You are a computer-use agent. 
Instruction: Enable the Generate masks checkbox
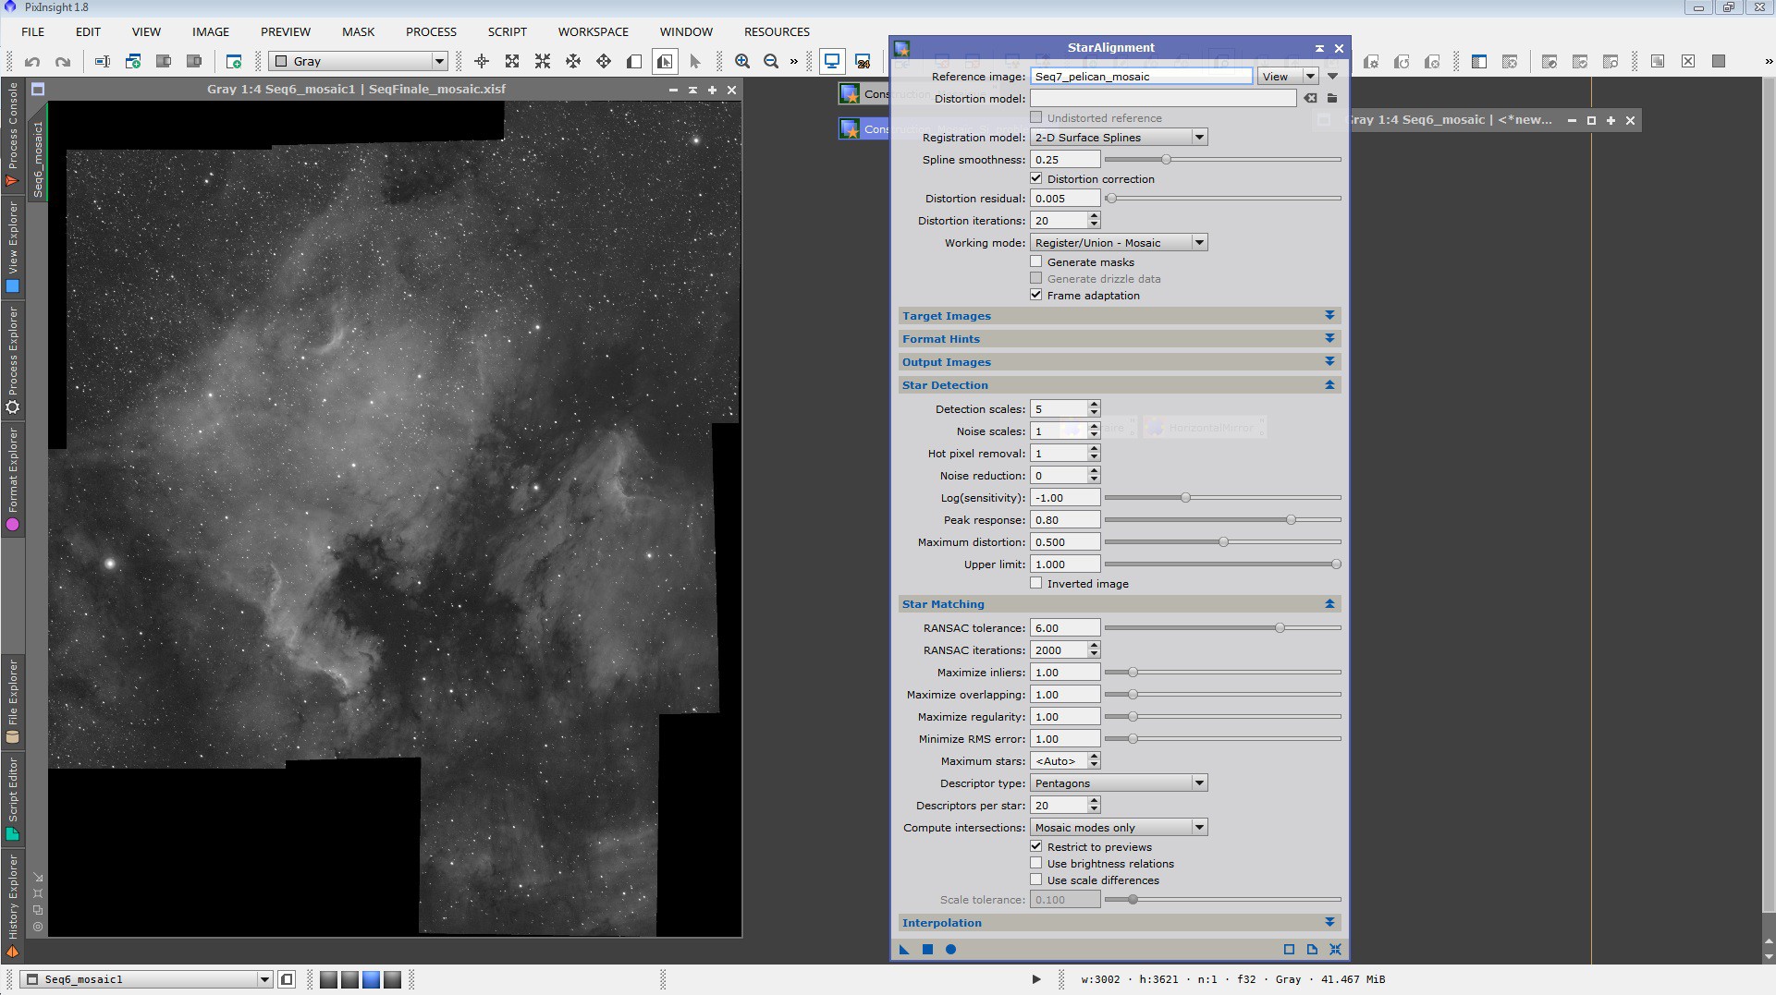point(1036,261)
